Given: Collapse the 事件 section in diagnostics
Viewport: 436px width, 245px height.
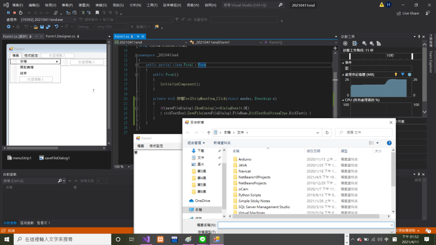Looking at the screenshot, I should (x=343, y=63).
